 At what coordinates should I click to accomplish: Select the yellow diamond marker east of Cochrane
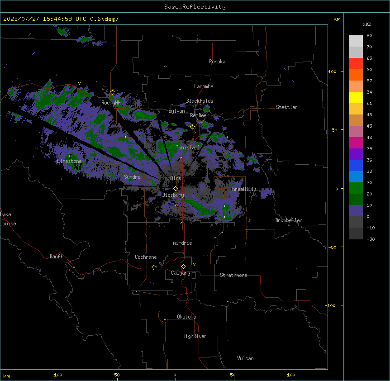(x=154, y=267)
